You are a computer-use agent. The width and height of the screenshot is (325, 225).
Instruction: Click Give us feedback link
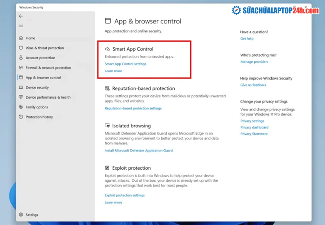point(253,85)
